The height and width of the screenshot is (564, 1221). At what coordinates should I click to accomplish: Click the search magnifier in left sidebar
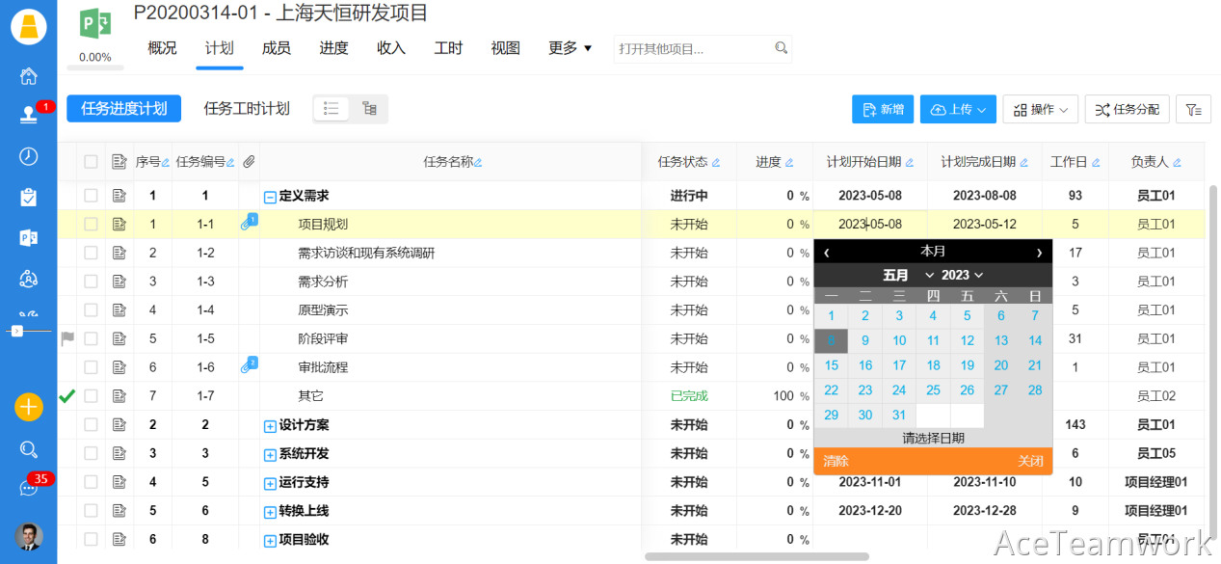point(29,449)
